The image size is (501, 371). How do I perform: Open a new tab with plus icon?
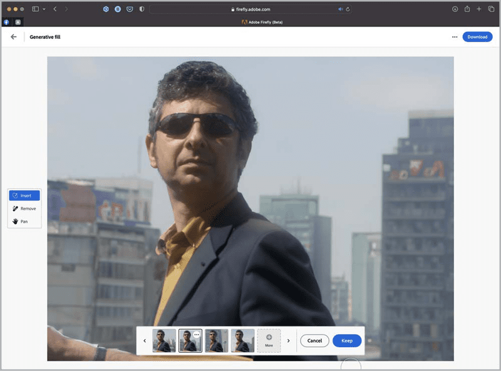click(x=479, y=9)
